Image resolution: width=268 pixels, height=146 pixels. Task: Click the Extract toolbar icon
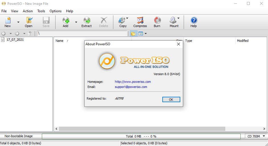coord(87,20)
